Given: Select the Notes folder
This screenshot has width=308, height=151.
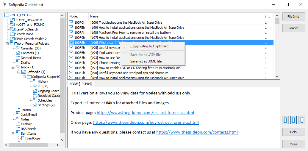Looking at the screenshot, I should 25,119.
